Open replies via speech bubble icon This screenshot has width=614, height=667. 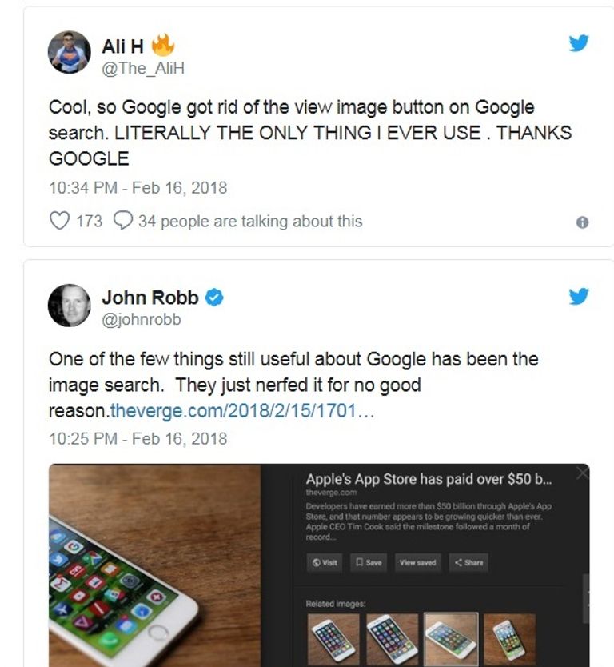[123, 221]
